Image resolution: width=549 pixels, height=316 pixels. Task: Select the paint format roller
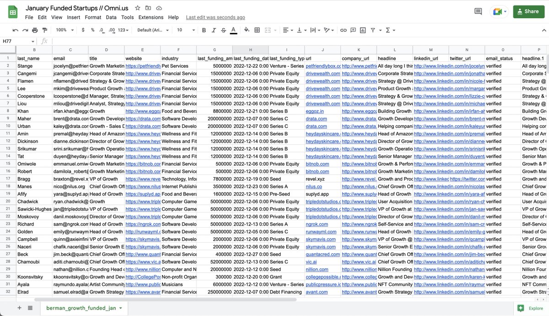click(x=44, y=30)
